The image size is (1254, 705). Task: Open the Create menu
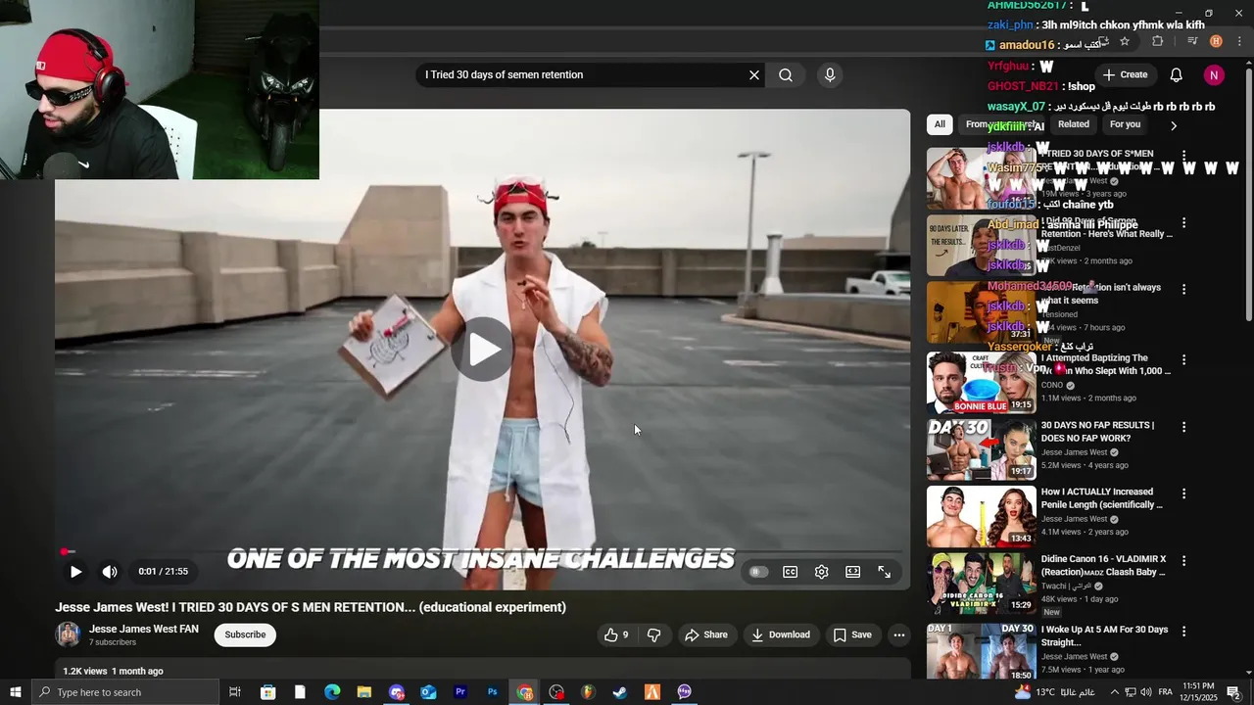click(x=1125, y=75)
